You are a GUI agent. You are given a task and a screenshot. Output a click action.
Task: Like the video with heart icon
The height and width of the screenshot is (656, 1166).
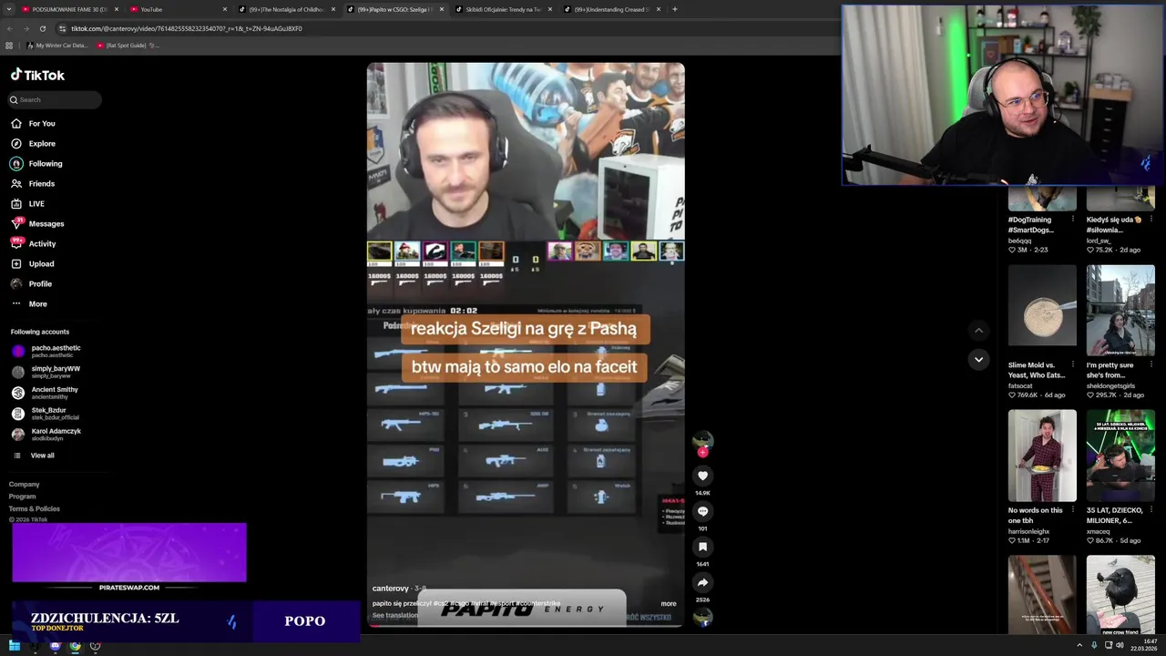pyautogui.click(x=702, y=476)
